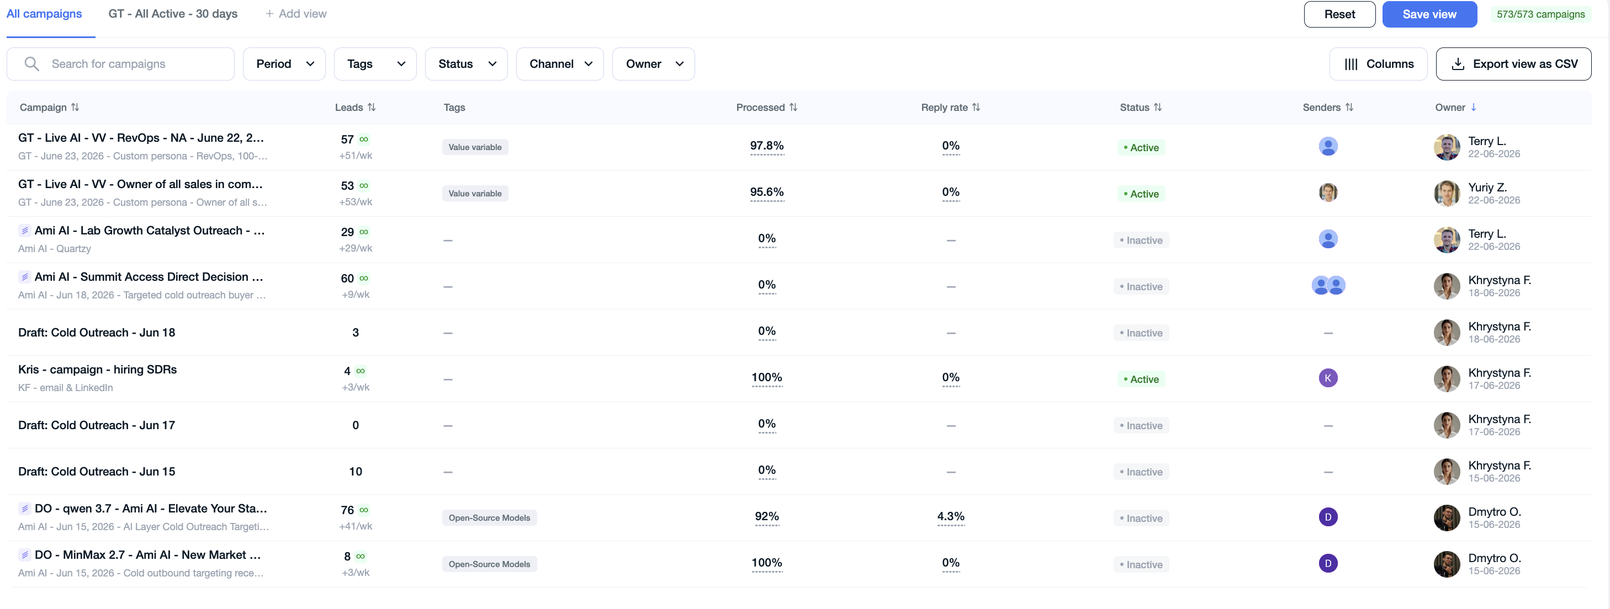Toggle the Owner column descending arrow

(1473, 108)
